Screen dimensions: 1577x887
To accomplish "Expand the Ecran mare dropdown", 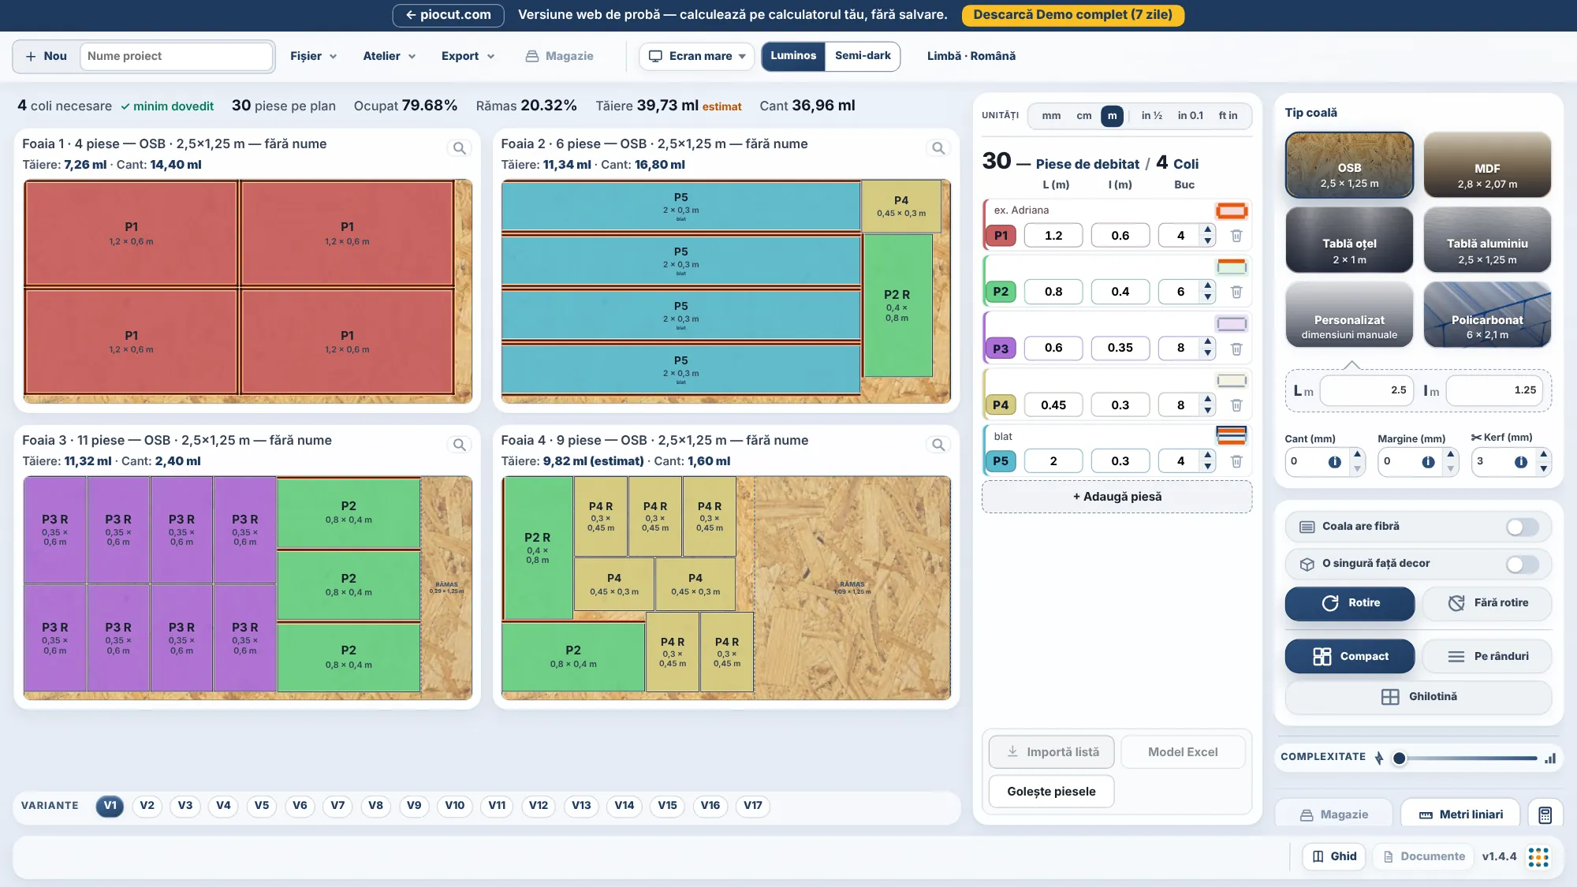I will [697, 56].
